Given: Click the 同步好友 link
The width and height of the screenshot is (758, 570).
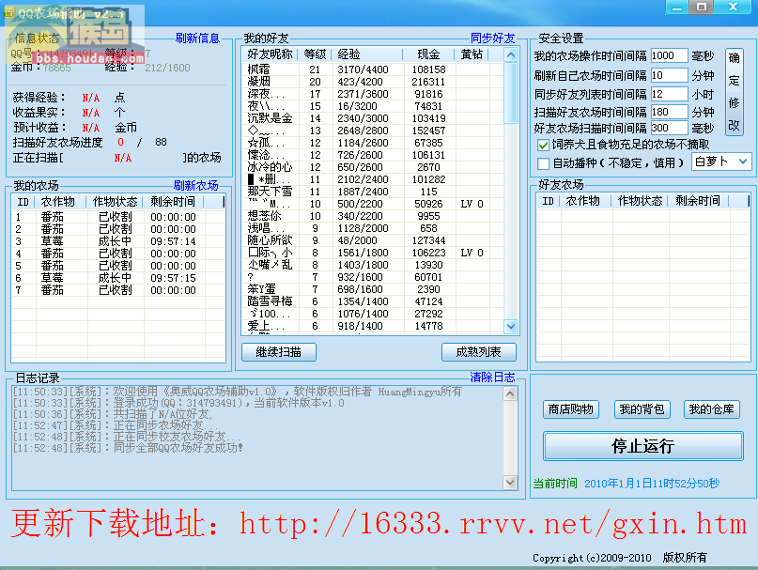Looking at the screenshot, I should tap(492, 39).
